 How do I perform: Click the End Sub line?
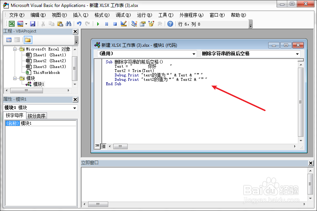[x=113, y=84]
